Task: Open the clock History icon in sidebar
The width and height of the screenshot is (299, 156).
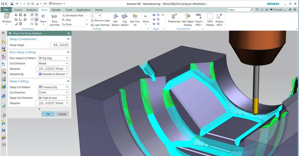Action: (x=3, y=115)
